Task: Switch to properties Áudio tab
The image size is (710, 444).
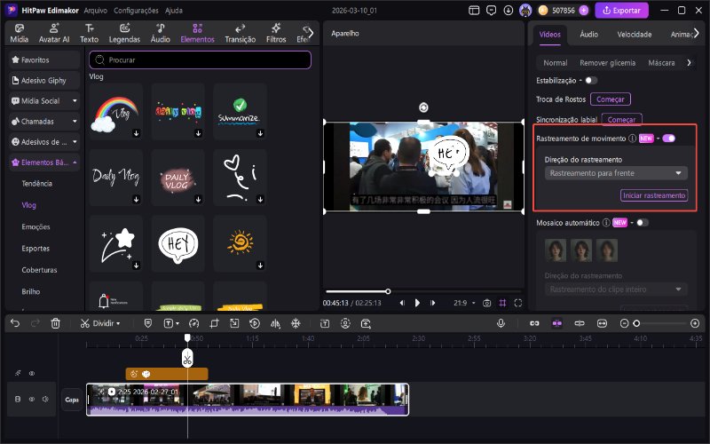Action: point(588,35)
